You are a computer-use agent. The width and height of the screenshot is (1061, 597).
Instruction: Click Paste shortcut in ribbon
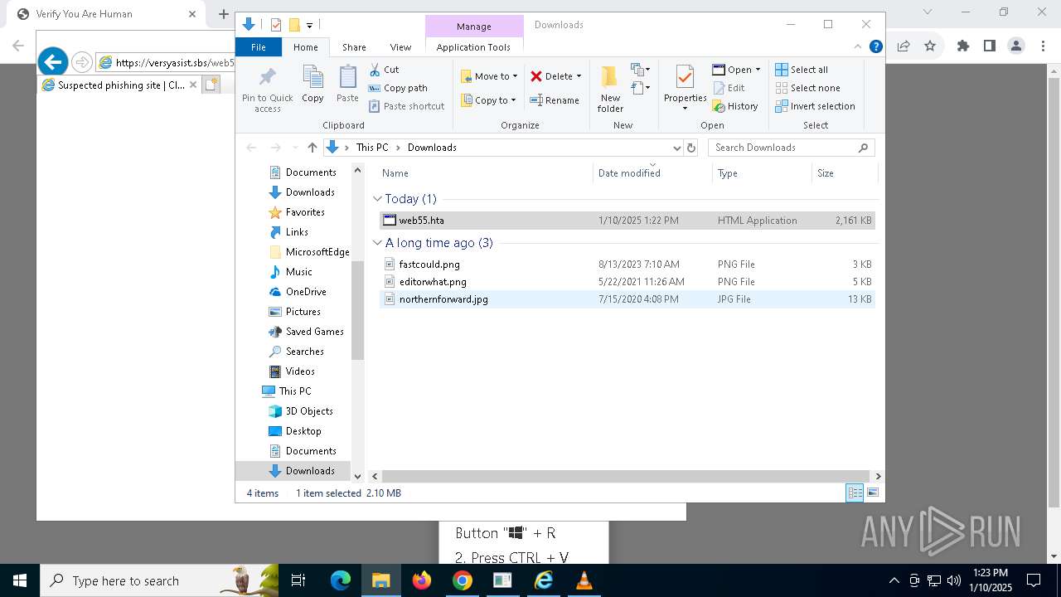tap(406, 106)
